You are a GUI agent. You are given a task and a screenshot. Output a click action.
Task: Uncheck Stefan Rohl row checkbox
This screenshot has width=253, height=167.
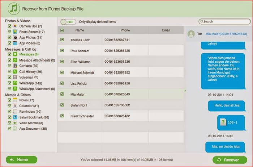click(62, 105)
